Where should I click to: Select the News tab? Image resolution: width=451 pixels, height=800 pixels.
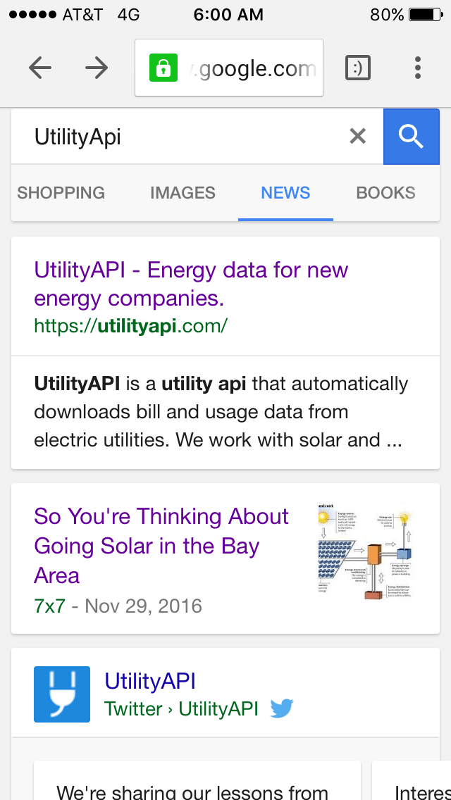pos(285,193)
